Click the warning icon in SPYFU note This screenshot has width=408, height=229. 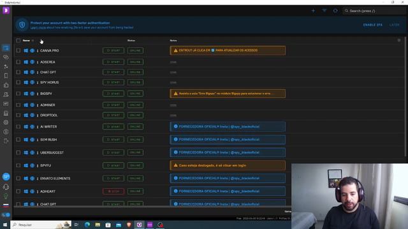coord(176,165)
